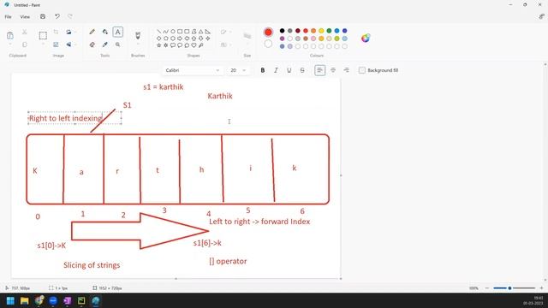Viewport: 548px width, 308px height.
Task: Click the Cut scissors icon
Action: point(25,32)
